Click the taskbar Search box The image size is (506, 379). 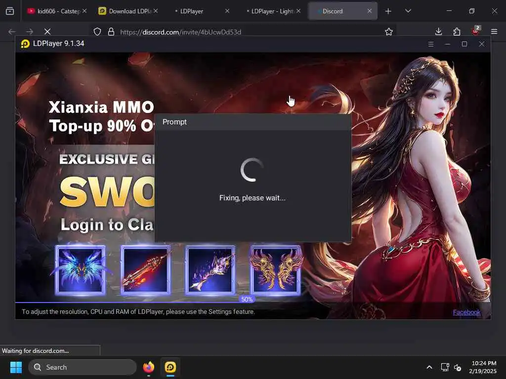click(83, 367)
